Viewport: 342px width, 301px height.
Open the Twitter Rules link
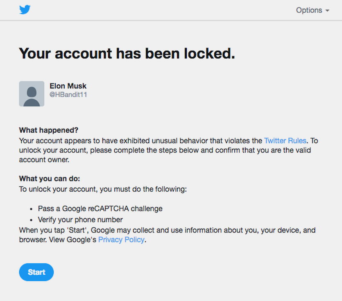tap(285, 141)
